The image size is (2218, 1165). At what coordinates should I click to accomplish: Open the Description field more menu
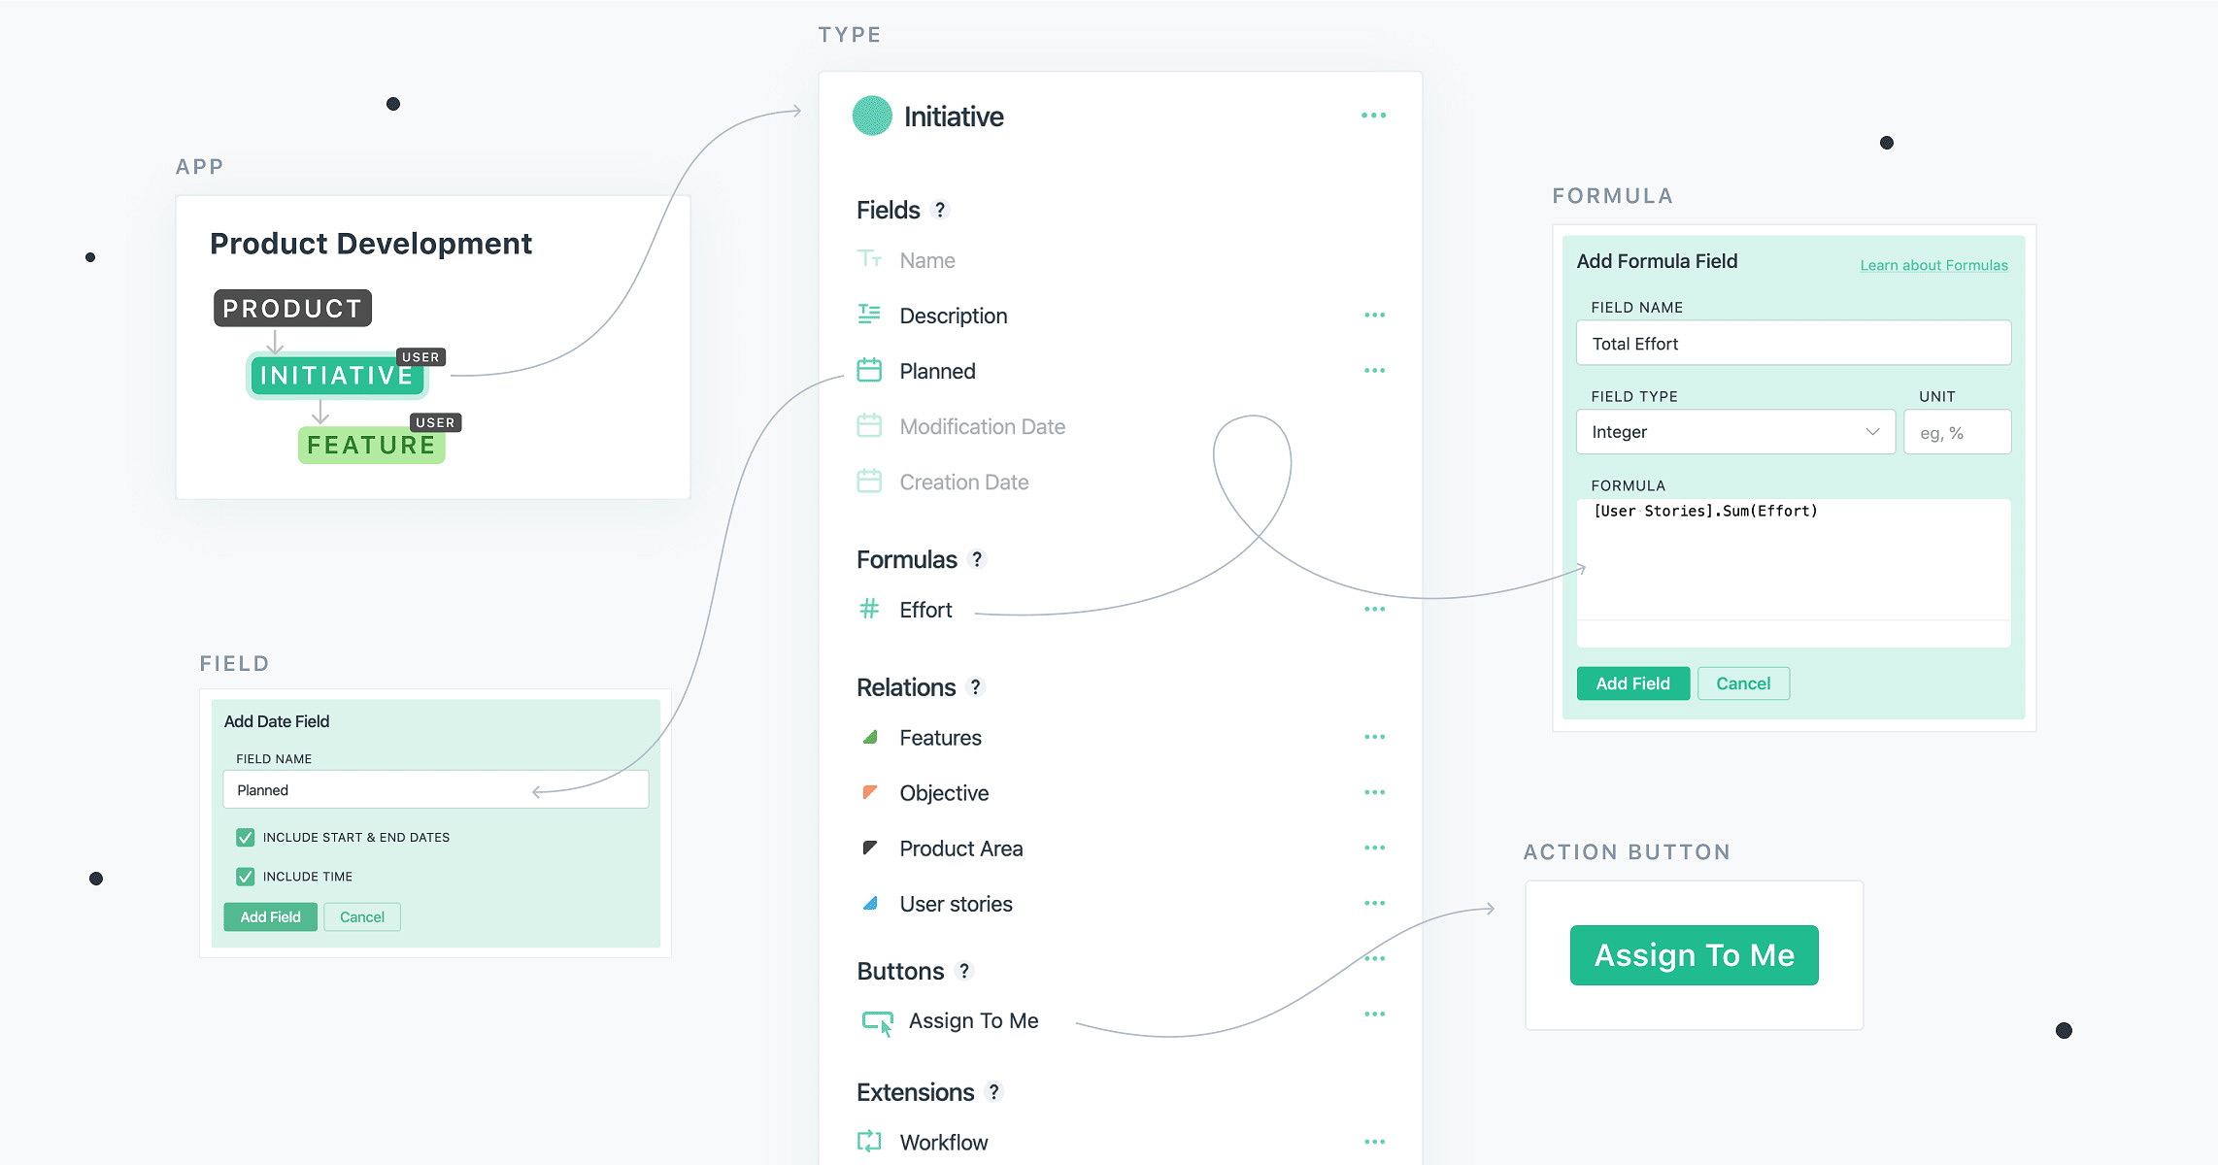[1374, 315]
